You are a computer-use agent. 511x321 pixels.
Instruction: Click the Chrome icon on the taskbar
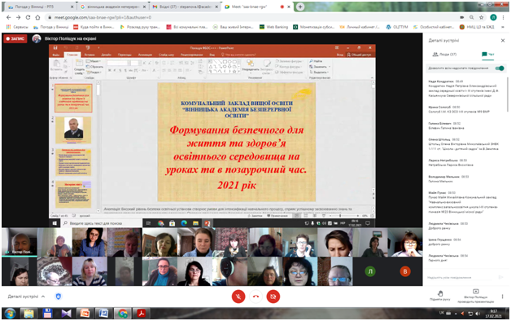(123, 314)
